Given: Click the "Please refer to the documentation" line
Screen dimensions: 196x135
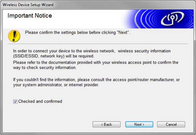Looking at the screenshot, I should coord(96,63).
